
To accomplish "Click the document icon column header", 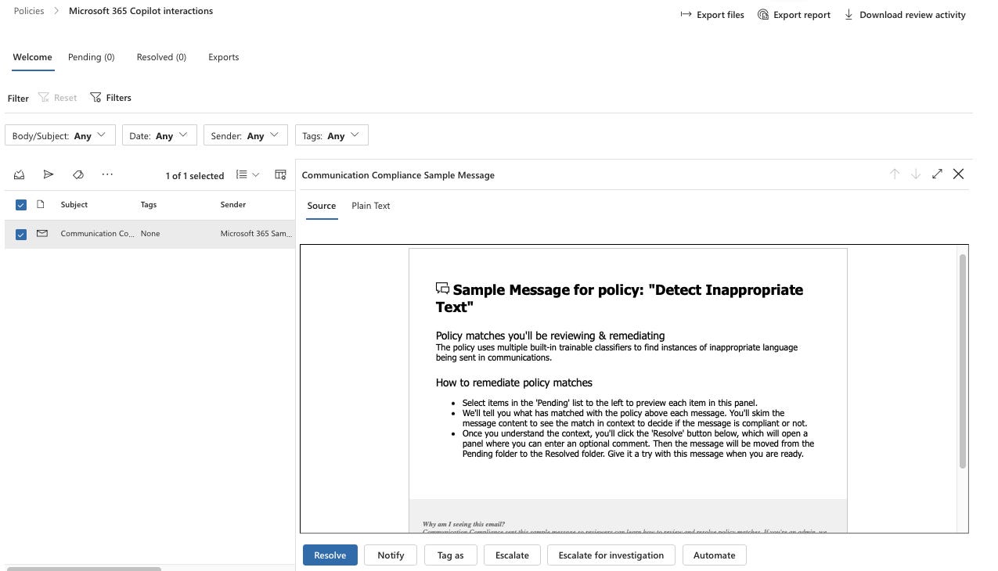I will click(x=41, y=204).
